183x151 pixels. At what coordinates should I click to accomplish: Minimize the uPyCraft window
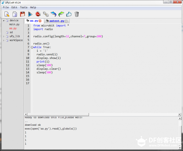pos(166,2)
